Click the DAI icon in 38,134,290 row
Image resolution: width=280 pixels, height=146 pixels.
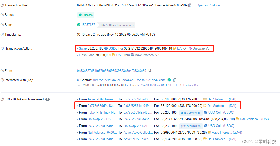click(x=205, y=139)
